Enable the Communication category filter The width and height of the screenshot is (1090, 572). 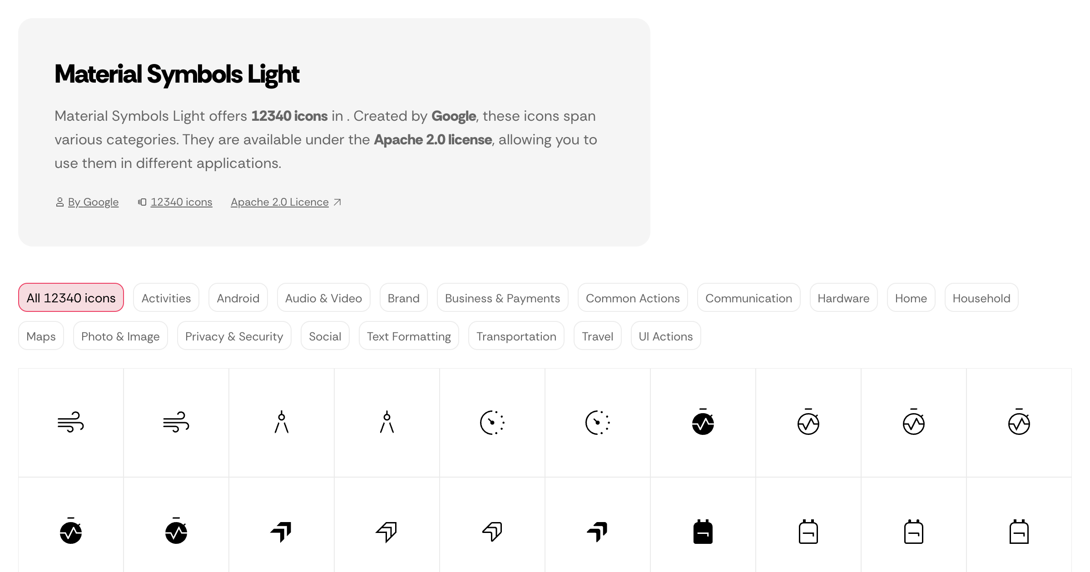(x=748, y=298)
